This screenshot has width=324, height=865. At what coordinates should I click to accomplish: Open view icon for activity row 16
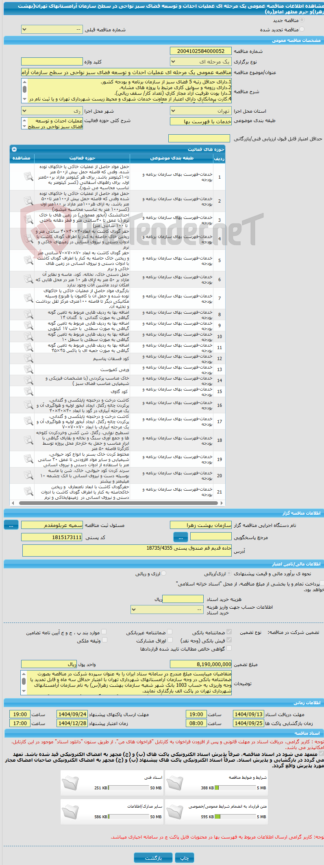28,405
